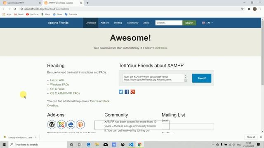Viewport: 264px width, 148px height.
Task: Open Add-ons nav menu item
Action: (x=105, y=23)
